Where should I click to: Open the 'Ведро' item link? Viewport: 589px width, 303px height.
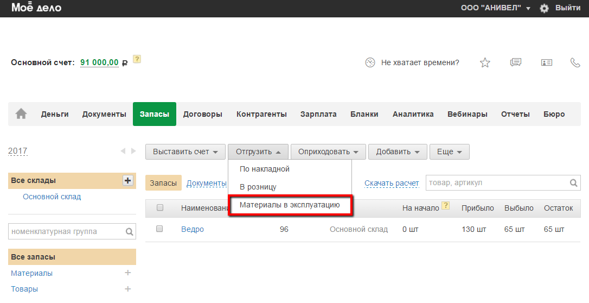[x=193, y=229]
